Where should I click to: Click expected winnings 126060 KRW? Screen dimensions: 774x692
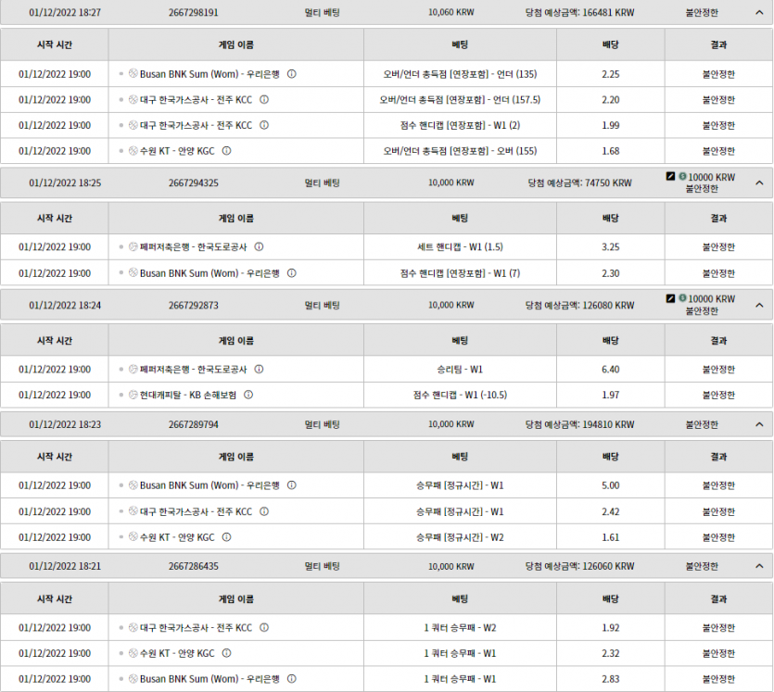point(579,566)
